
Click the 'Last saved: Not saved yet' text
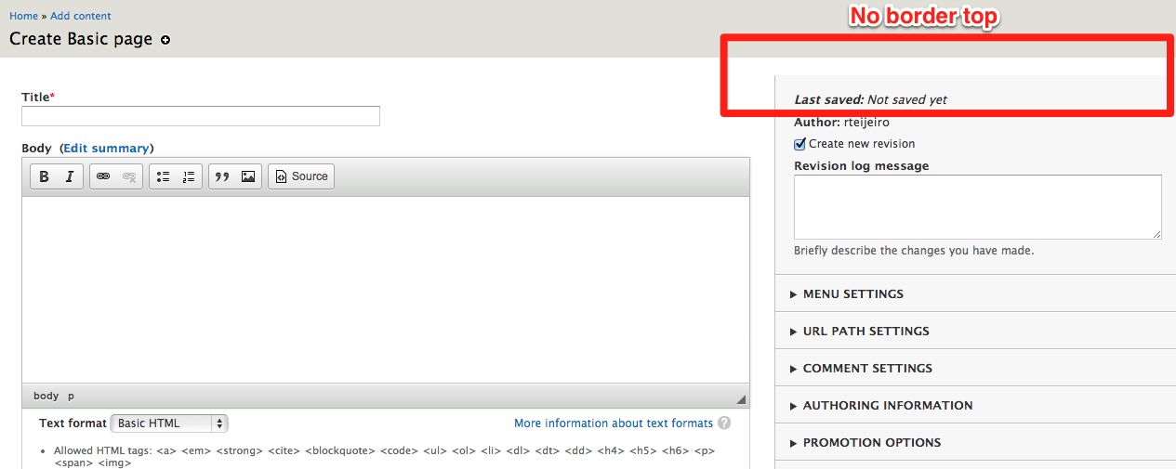871,99
